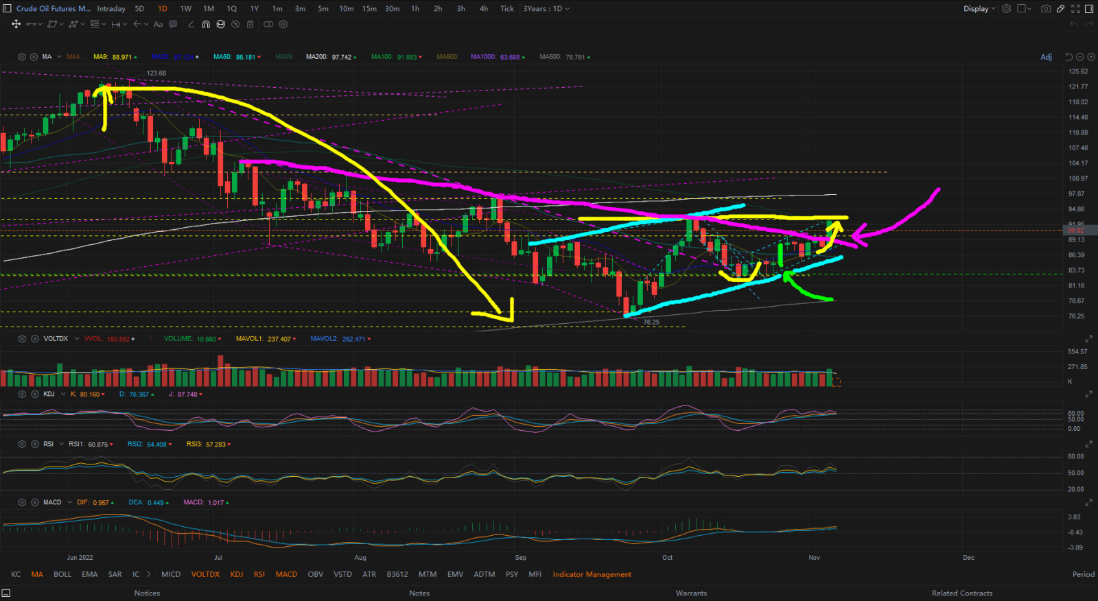Remove the MA indicator

[x=34, y=57]
